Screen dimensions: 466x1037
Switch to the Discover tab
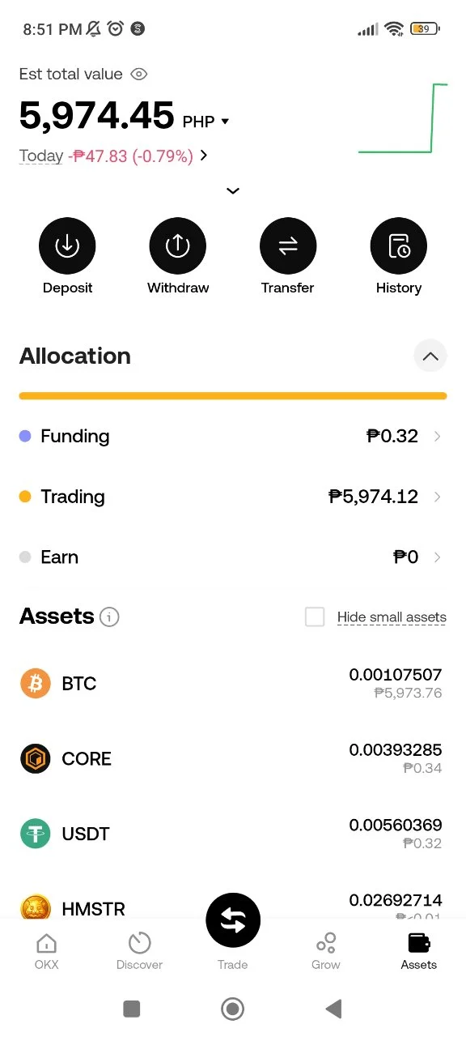coord(139,951)
